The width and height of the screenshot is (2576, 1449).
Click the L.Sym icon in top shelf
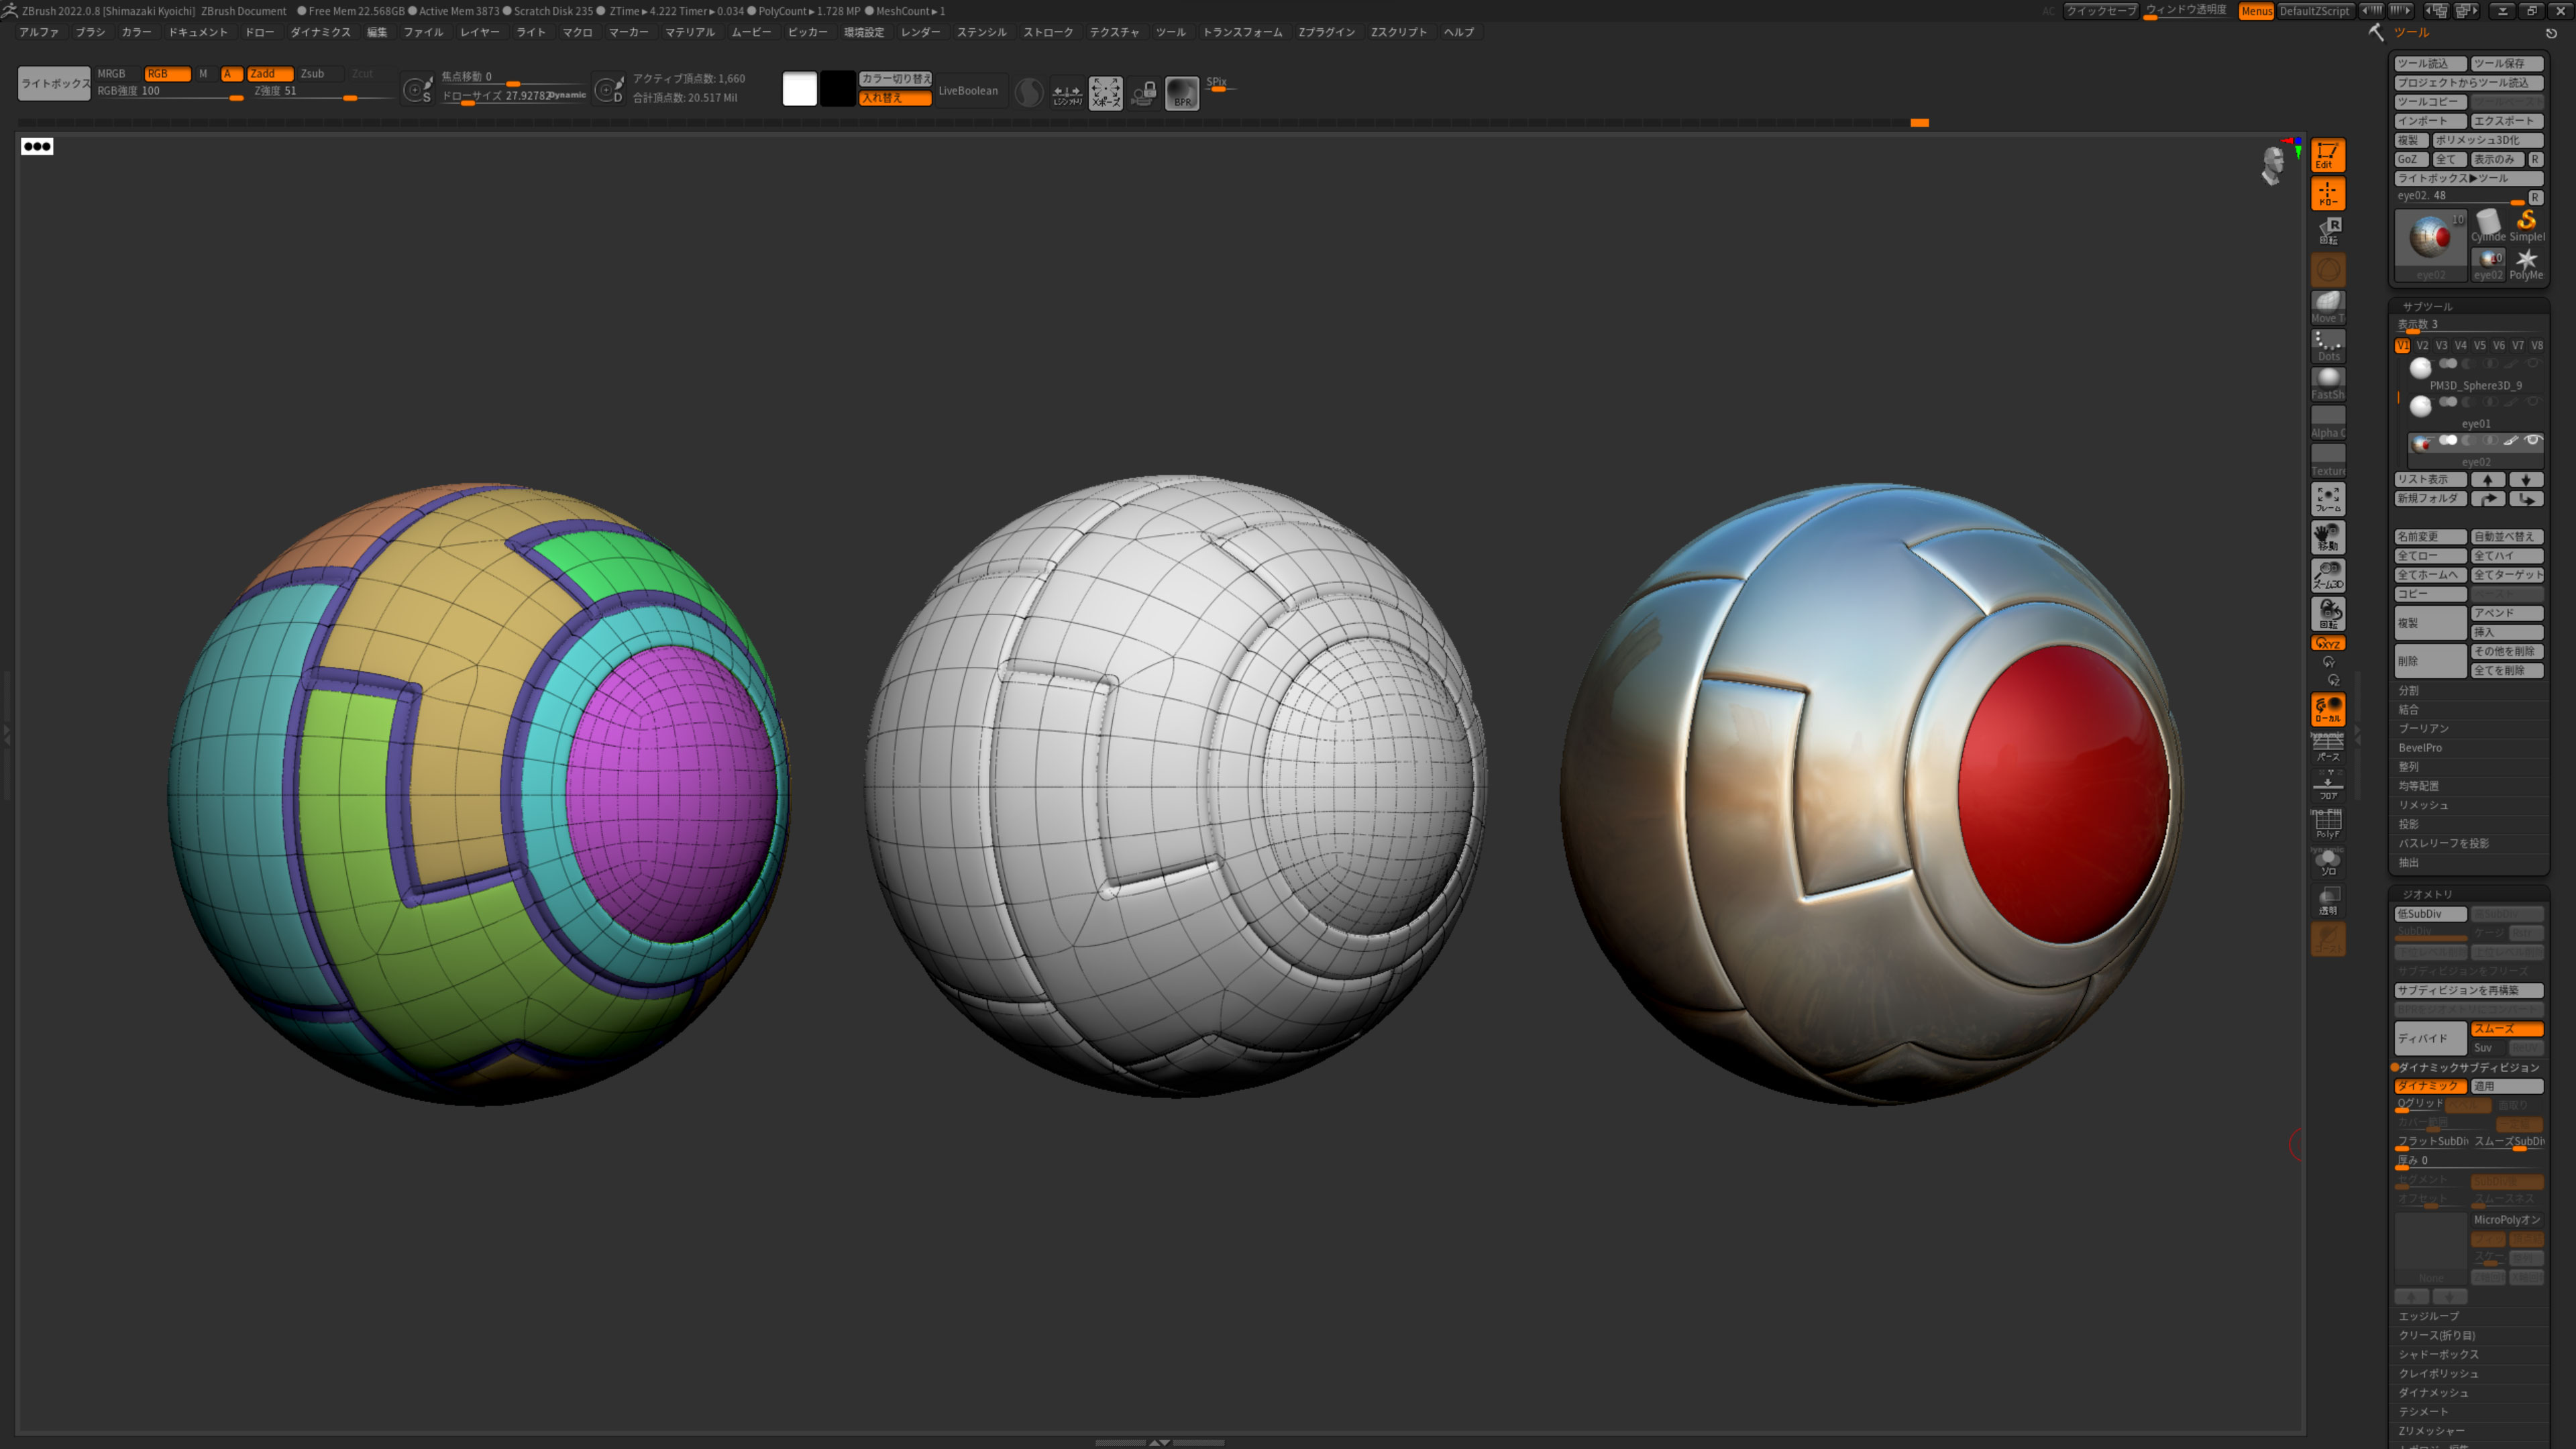pyautogui.click(x=1067, y=93)
